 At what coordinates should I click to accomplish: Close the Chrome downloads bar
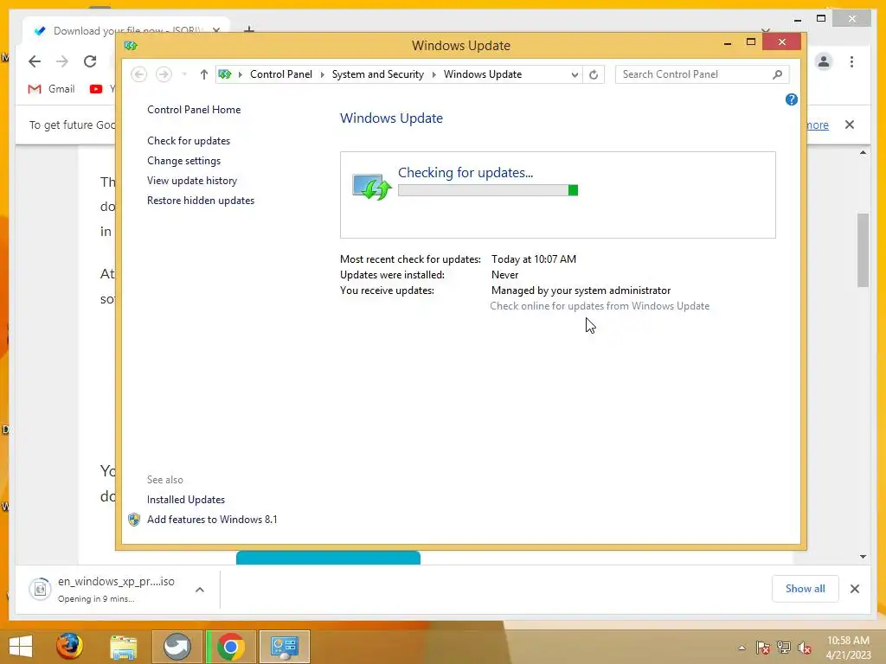(x=854, y=589)
